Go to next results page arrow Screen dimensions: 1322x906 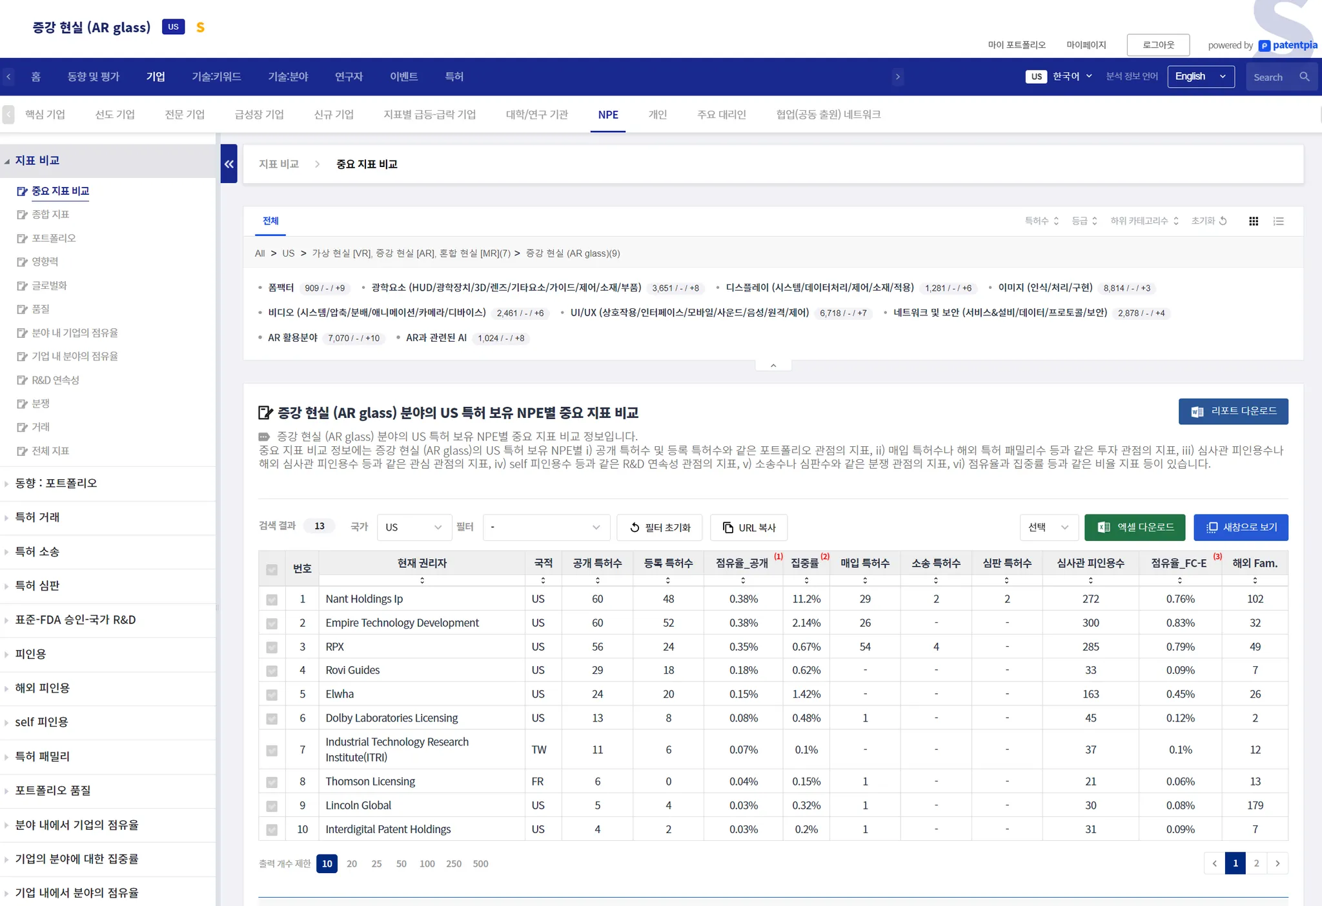[x=1277, y=863]
